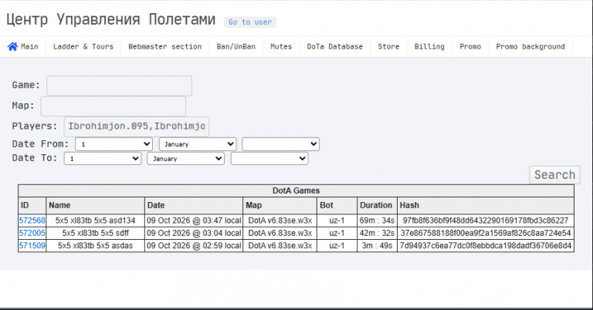This screenshot has width=593, height=310.
Task: Open the Promo background tab
Action: tap(530, 46)
